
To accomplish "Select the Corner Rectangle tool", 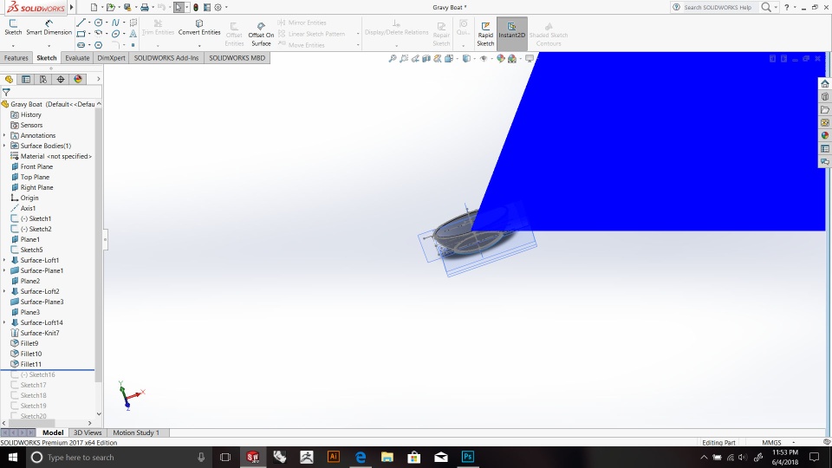I will [81, 34].
